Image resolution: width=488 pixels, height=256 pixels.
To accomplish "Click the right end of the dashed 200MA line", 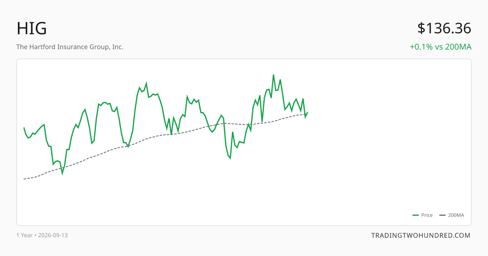I will pyautogui.click(x=306, y=115).
